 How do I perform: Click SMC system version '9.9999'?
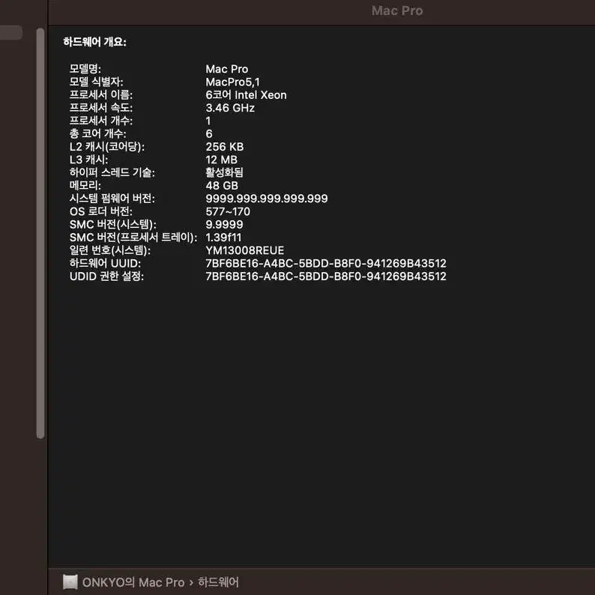click(224, 224)
